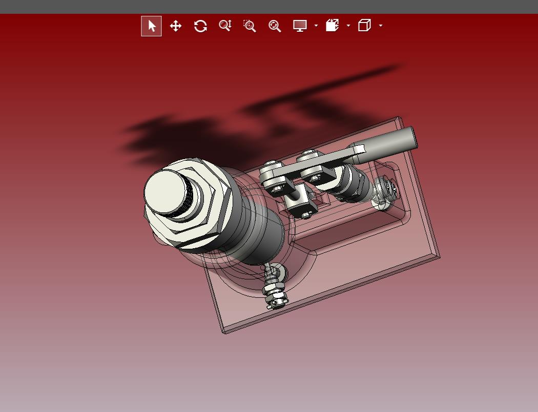The image size is (538, 412).
Task: Click the Zoom to fit icon
Action: coord(275,26)
